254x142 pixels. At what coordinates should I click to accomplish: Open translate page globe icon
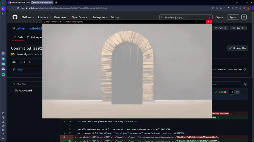228,8
